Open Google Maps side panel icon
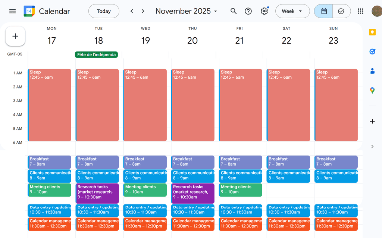 [372, 90]
